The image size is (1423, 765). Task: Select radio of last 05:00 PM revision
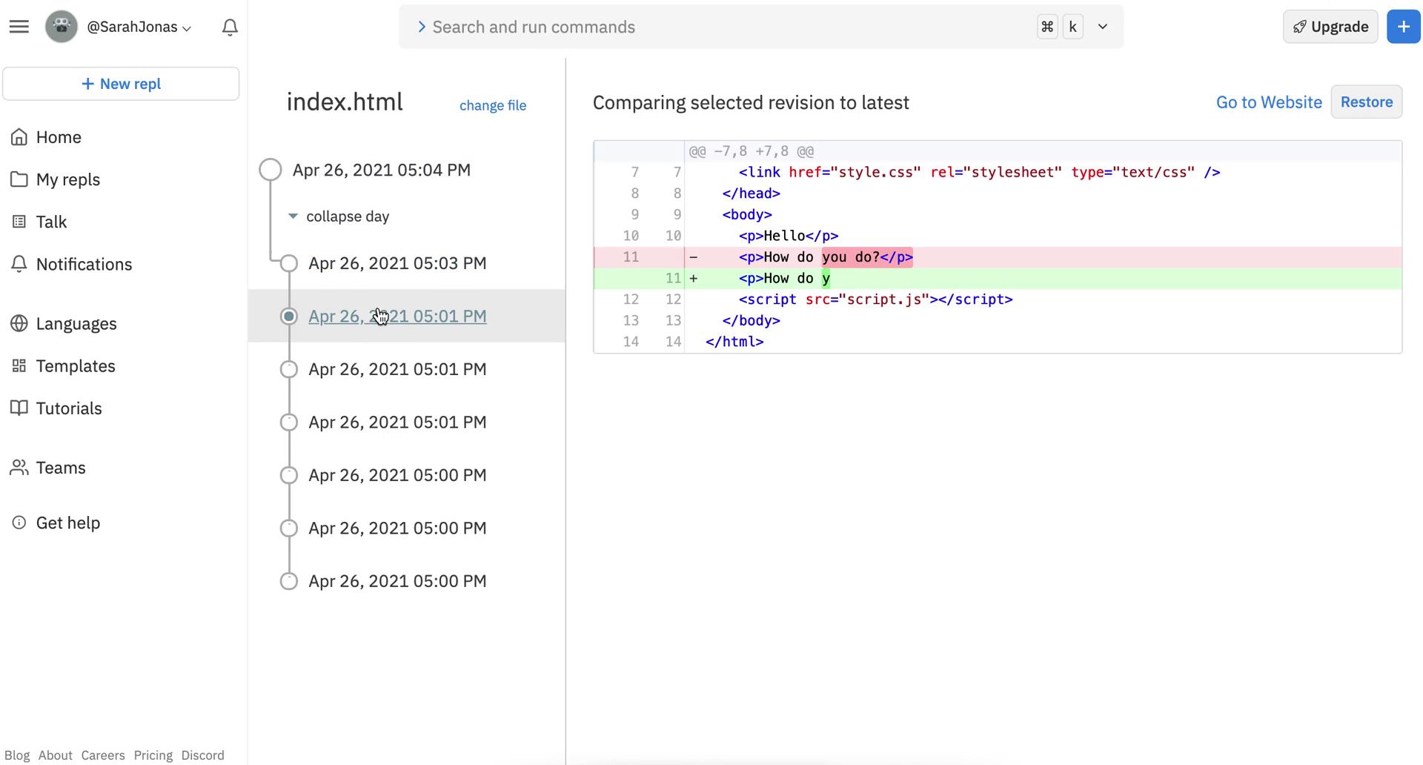[x=289, y=581]
